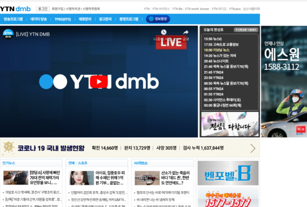This screenshot has height=207, width=307.
Task: Open the 정인선·강민혁·안희연 카카오M link
Action: pos(98,200)
